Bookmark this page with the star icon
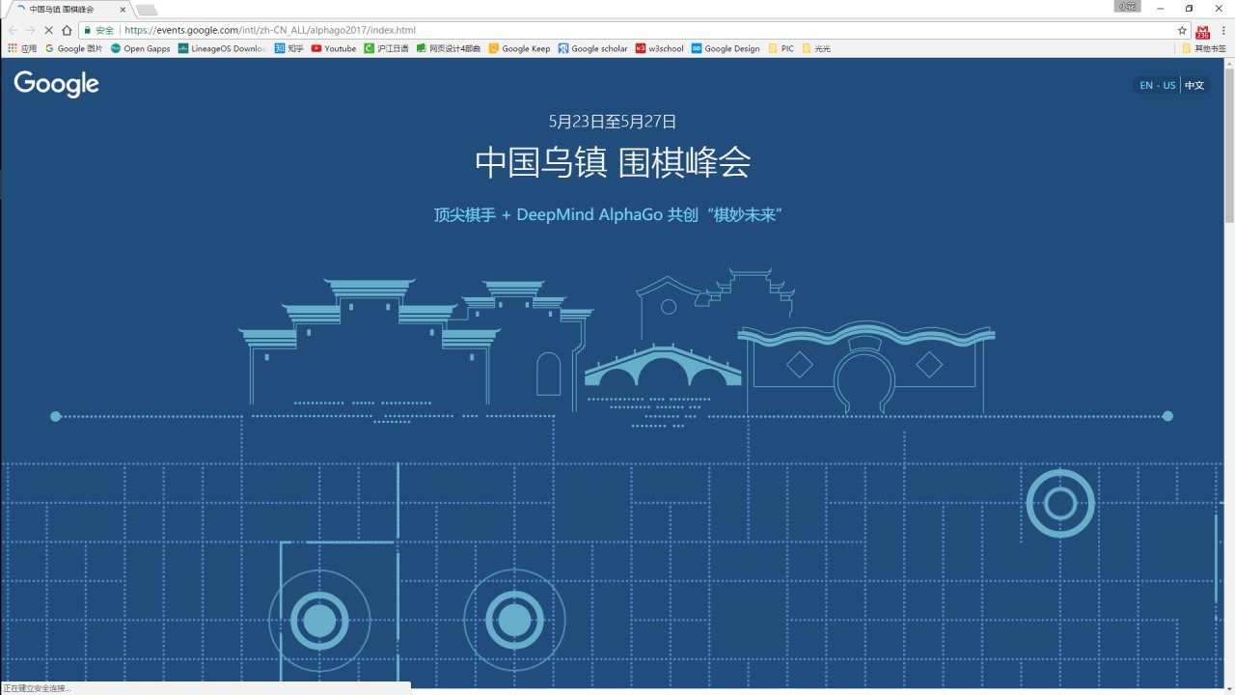This screenshot has width=1235, height=695. (1182, 30)
